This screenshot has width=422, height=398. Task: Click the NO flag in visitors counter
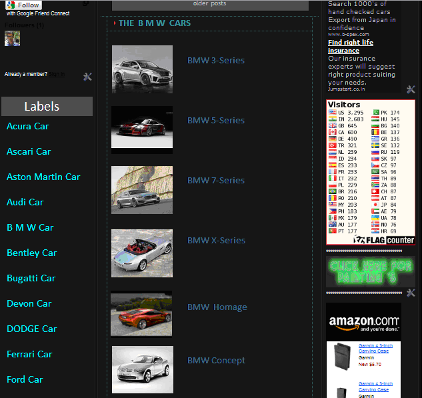point(375,225)
